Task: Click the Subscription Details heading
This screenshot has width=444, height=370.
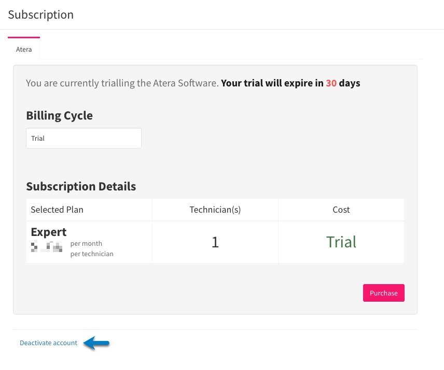Action: 81,186
